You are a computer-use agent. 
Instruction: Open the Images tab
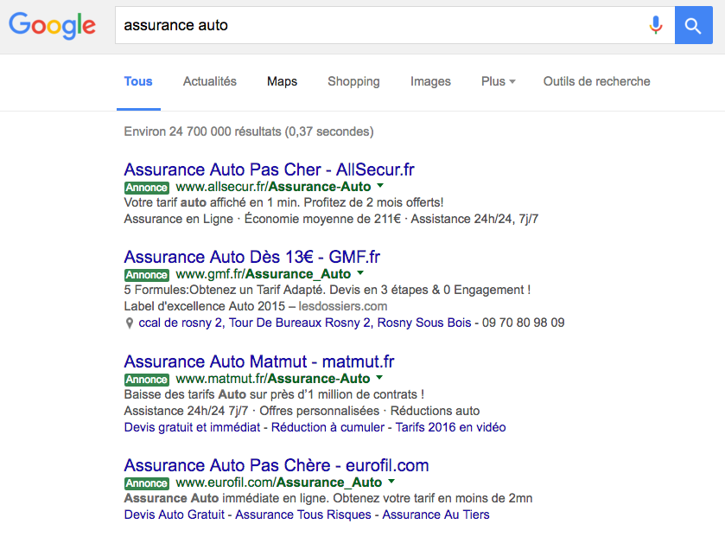point(430,81)
